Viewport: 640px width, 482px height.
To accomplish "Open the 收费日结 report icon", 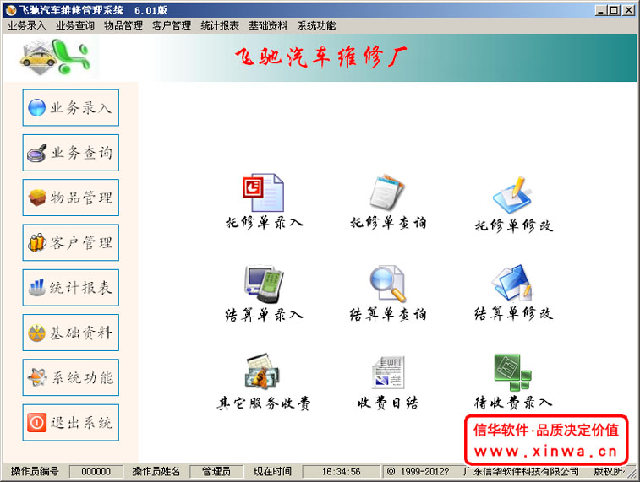I will point(388,372).
